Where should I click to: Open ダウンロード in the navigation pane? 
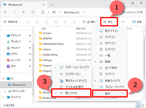pos(16,42)
